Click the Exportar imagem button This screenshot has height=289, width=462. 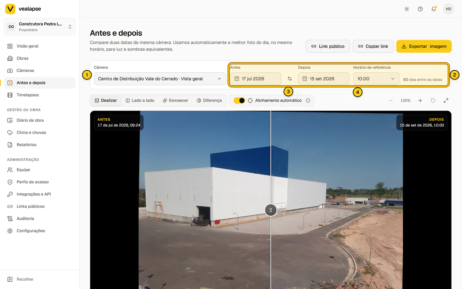(424, 46)
